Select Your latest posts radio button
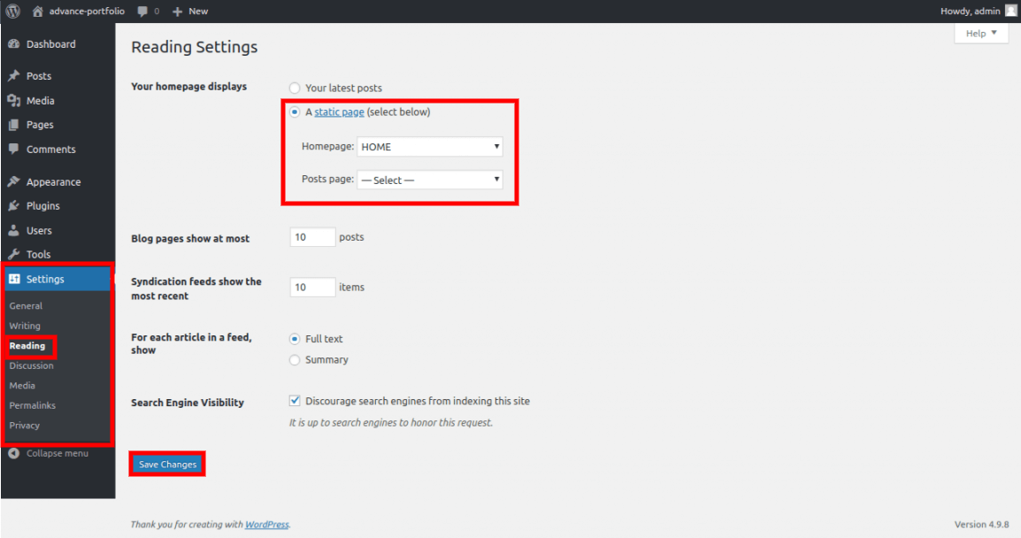The width and height of the screenshot is (1021, 538). (x=295, y=88)
